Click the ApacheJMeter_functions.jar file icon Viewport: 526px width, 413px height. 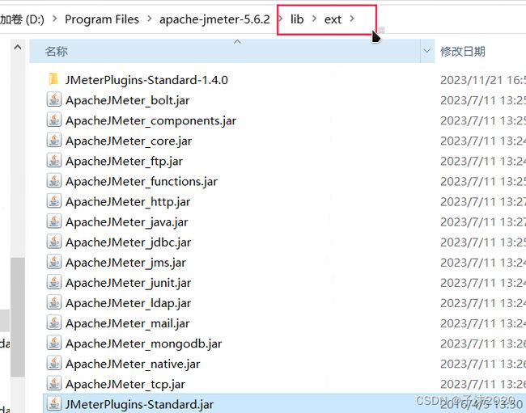[x=53, y=181]
